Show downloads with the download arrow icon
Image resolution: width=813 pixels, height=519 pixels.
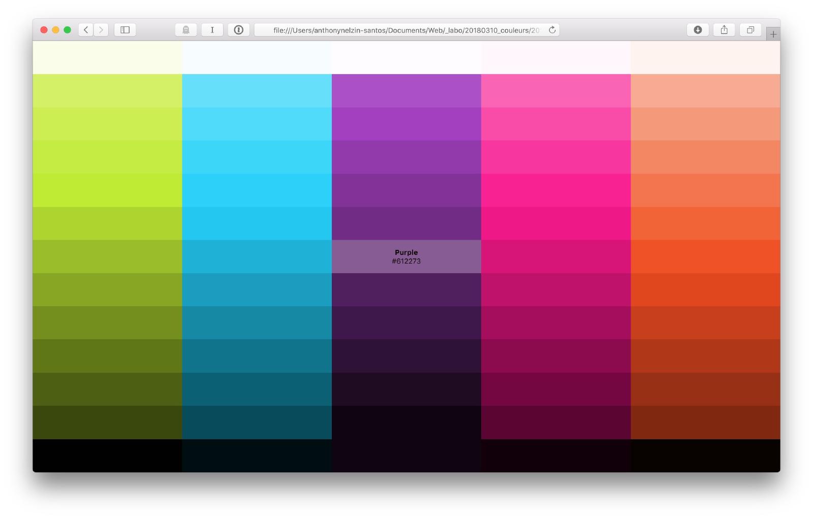point(698,30)
